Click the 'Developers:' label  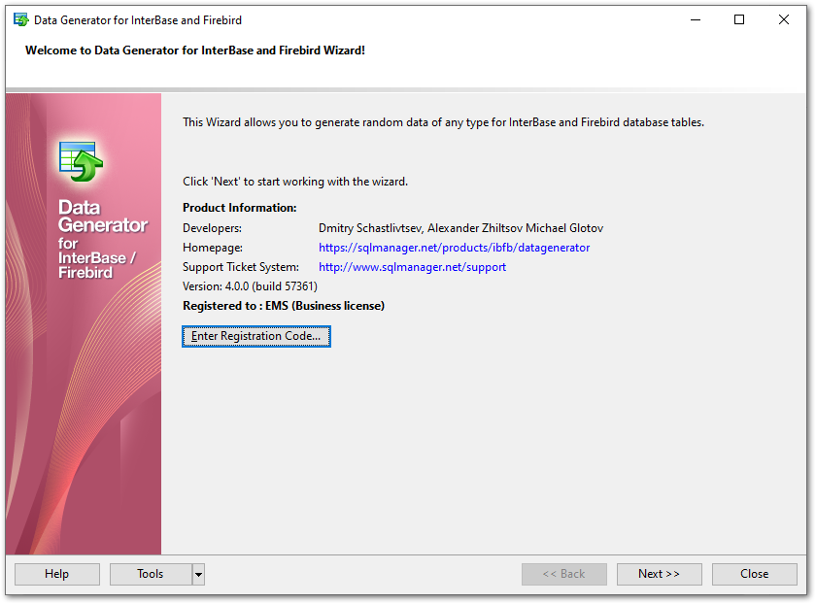(x=212, y=228)
